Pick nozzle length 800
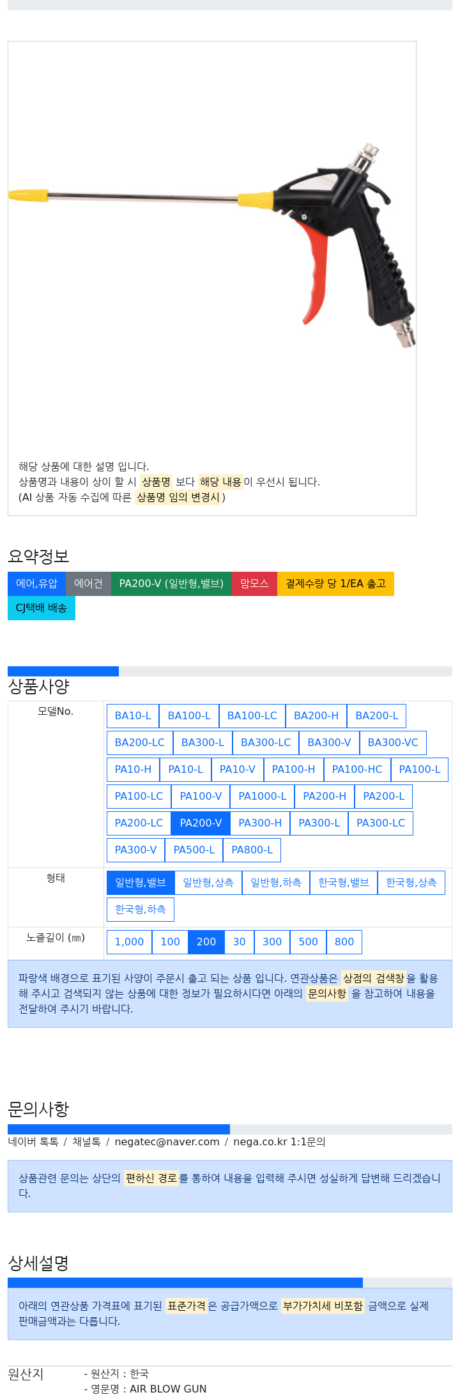The image size is (460, 1397). pyautogui.click(x=344, y=942)
